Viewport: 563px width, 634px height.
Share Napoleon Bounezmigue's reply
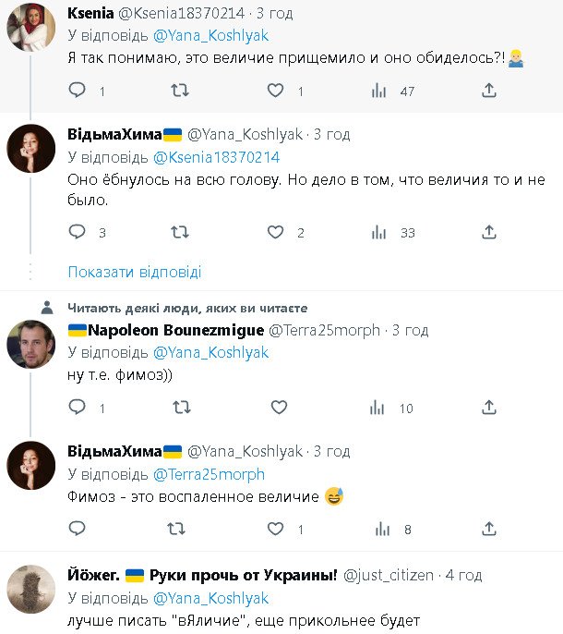pos(489,407)
